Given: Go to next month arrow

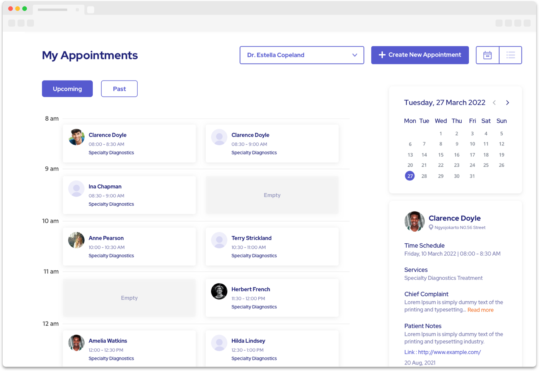Looking at the screenshot, I should (507, 103).
